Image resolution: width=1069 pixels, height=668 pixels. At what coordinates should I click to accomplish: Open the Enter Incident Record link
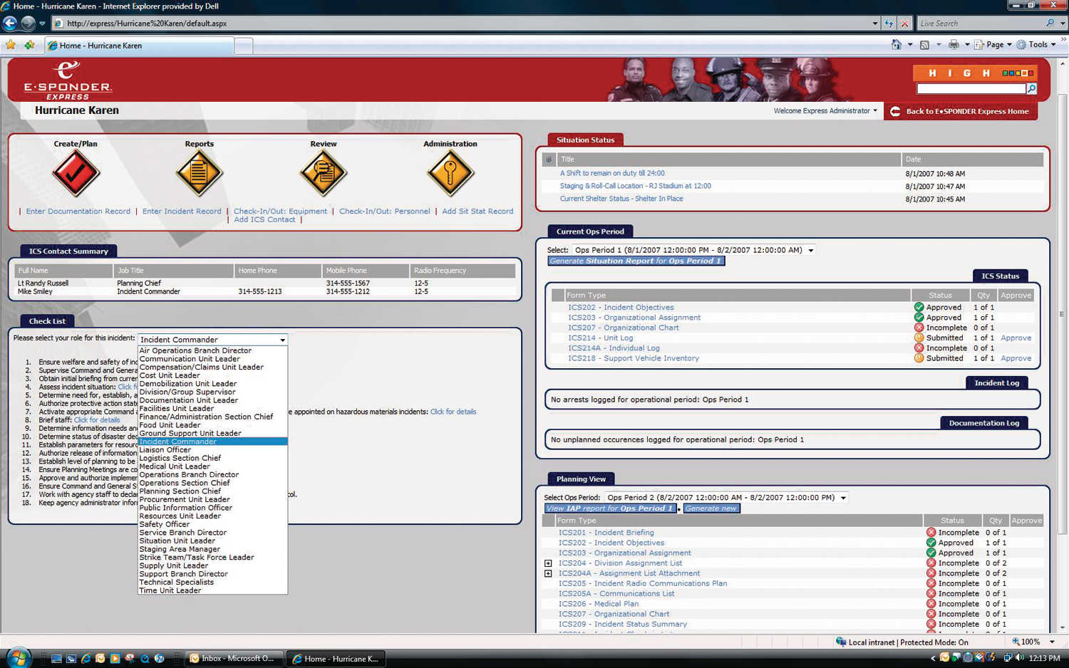(182, 212)
